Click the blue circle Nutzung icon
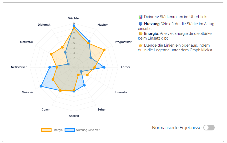227x143 pixels. 140,24
